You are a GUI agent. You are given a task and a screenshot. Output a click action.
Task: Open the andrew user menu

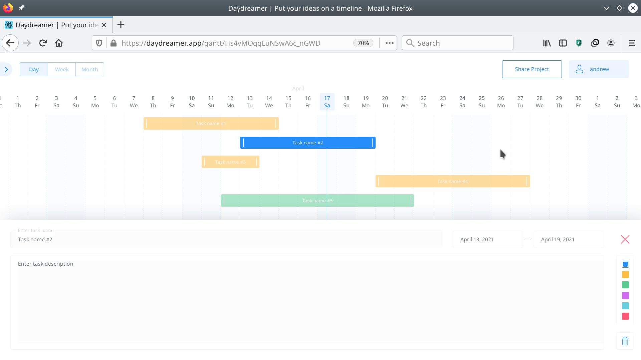pyautogui.click(x=598, y=69)
